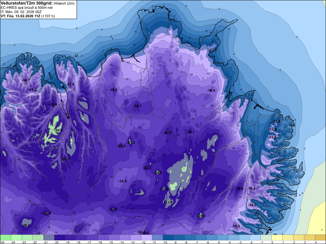Viewport: 326px width, 244px height.
Task: Click the legend swatch starting at -14
Action: click(125, 238)
